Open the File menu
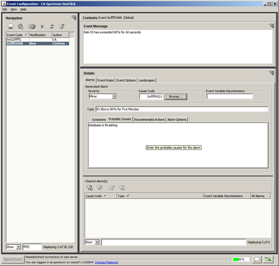 [x=5, y=9]
